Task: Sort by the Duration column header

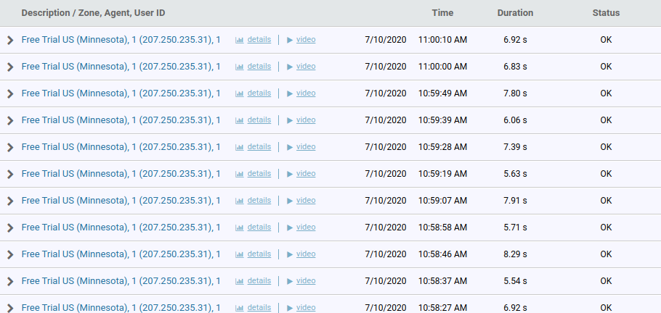Action: [x=515, y=13]
